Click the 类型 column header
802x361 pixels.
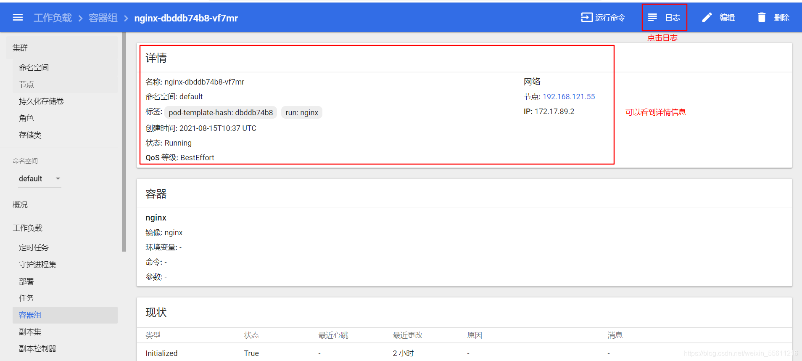[x=153, y=335]
